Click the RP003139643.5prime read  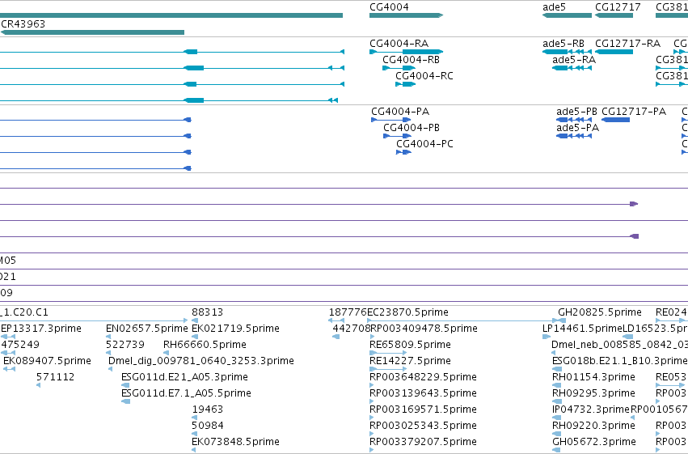372,401
